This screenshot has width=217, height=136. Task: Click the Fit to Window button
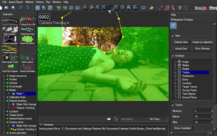202,48
